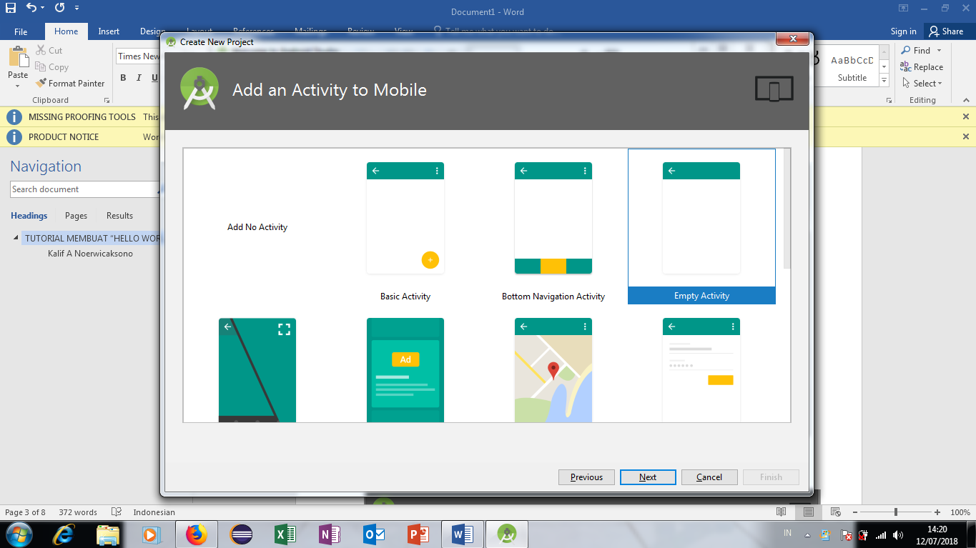This screenshot has height=548, width=976.
Task: Click the Sign in link
Action: pos(902,31)
